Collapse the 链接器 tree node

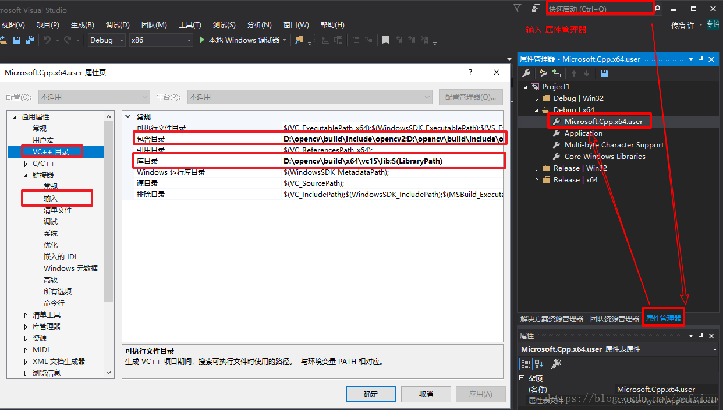tap(26, 175)
